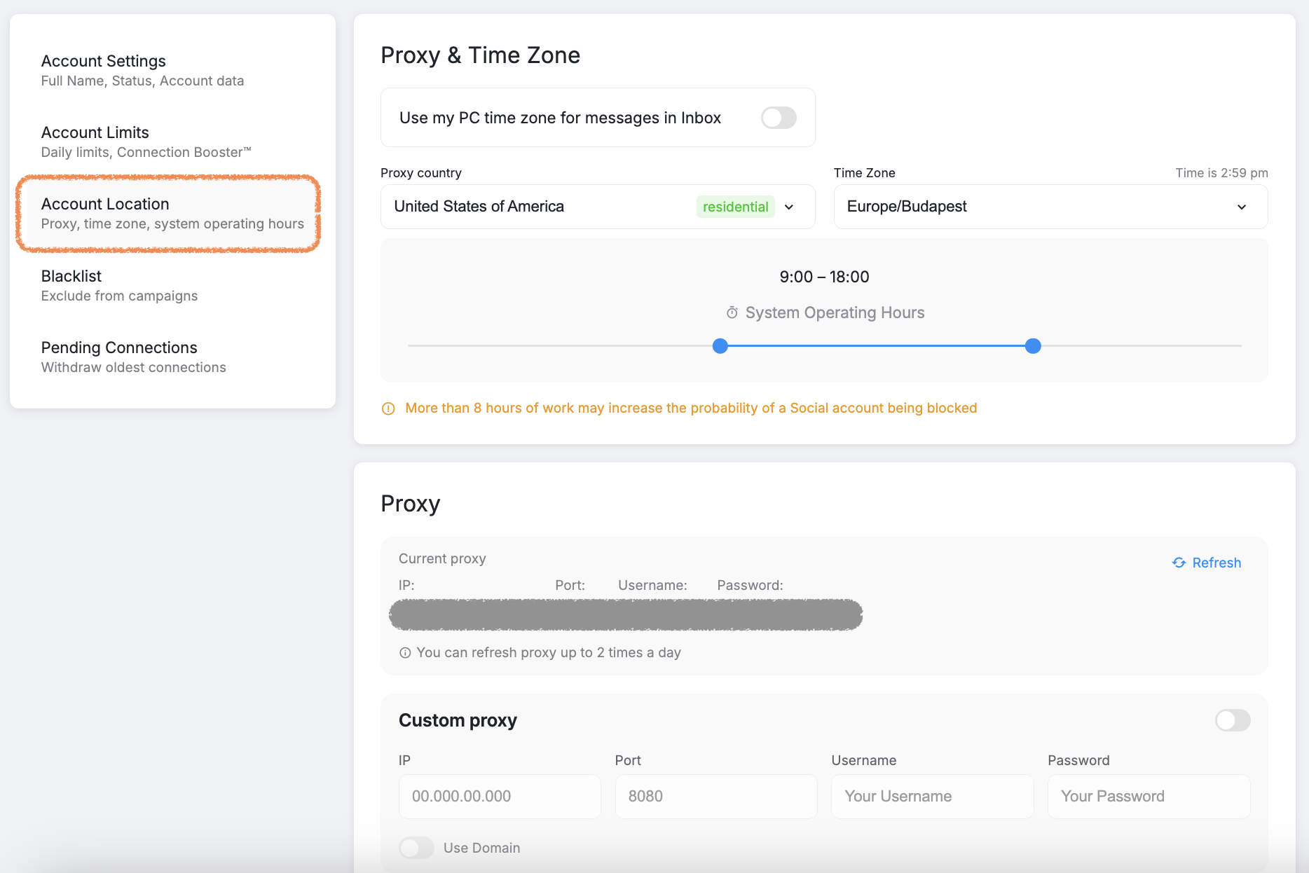The image size is (1309, 873).
Task: Toggle PC time zone for Inbox messages
Action: 779,118
